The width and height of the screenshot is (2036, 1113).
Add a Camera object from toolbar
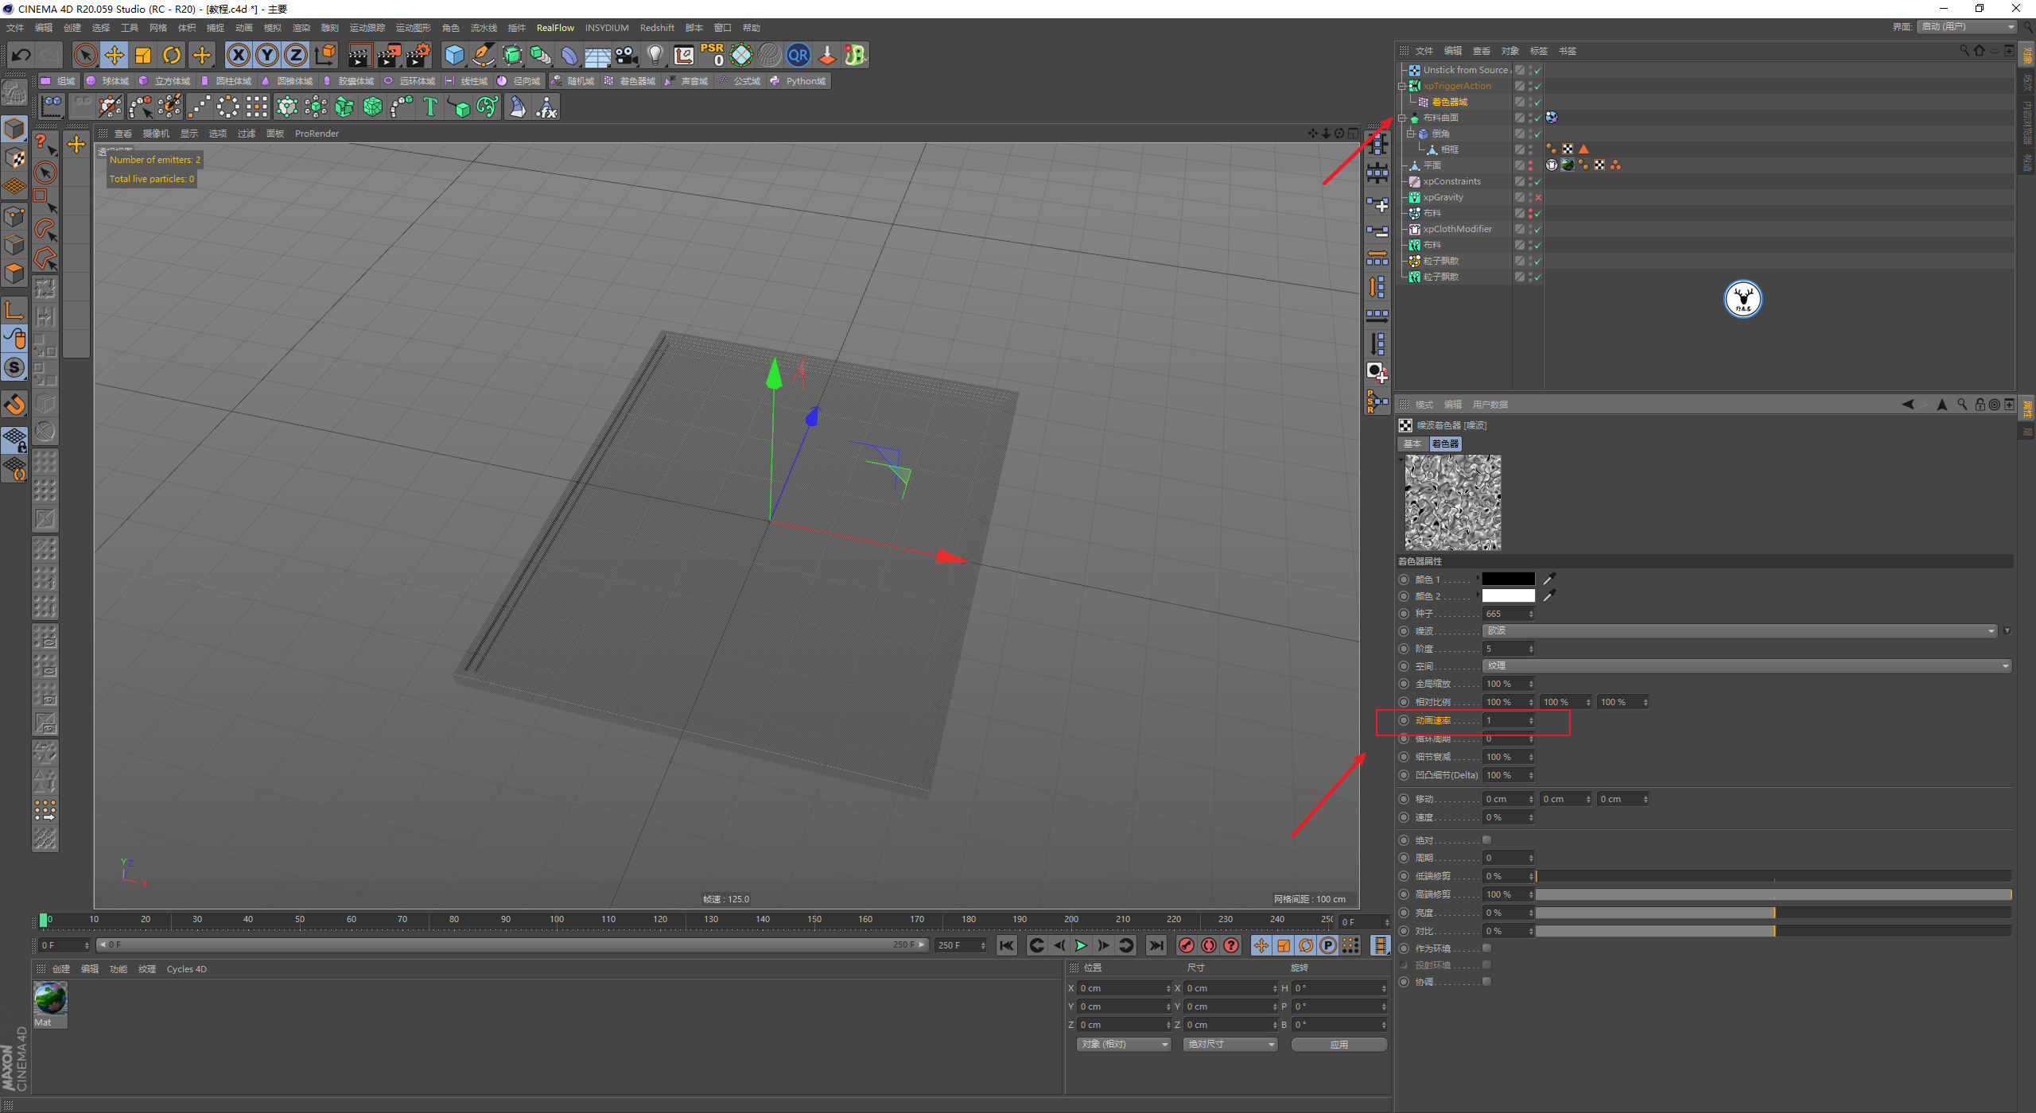[627, 55]
